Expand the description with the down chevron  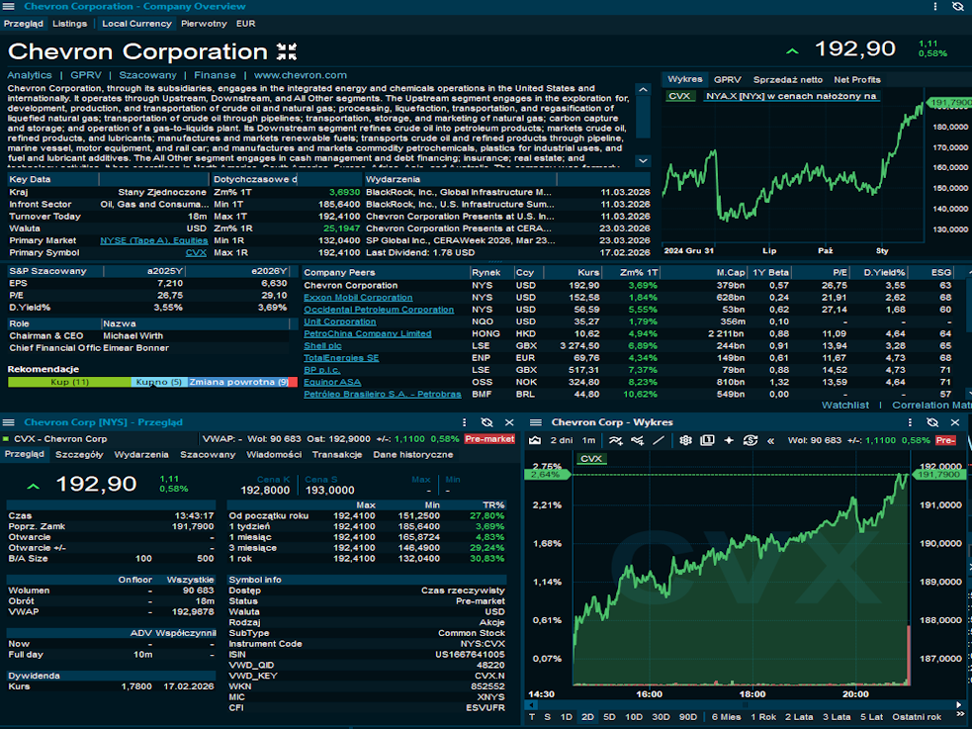point(643,160)
